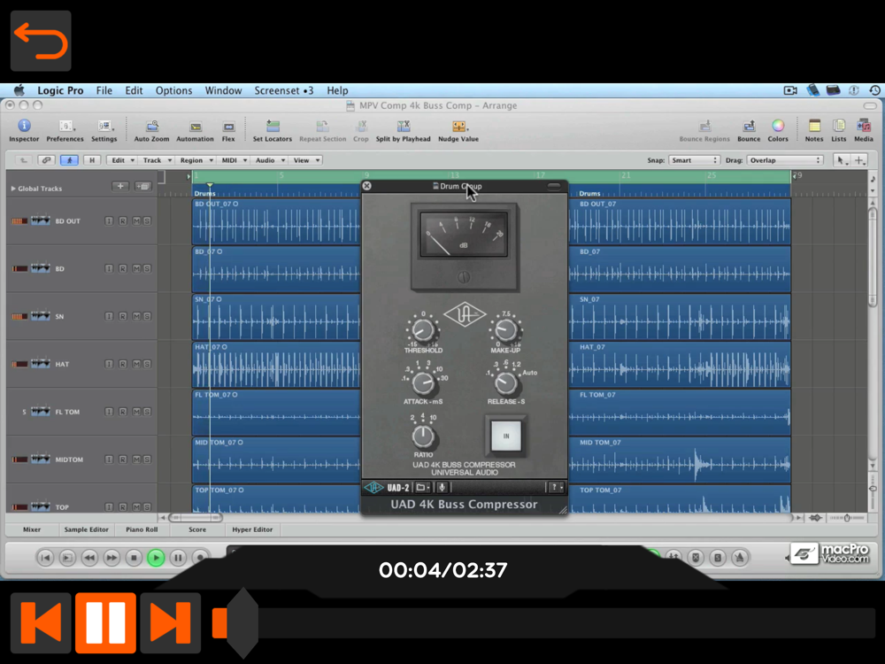Image resolution: width=885 pixels, height=664 pixels.
Task: Open the Snap mode dropdown
Action: click(693, 160)
